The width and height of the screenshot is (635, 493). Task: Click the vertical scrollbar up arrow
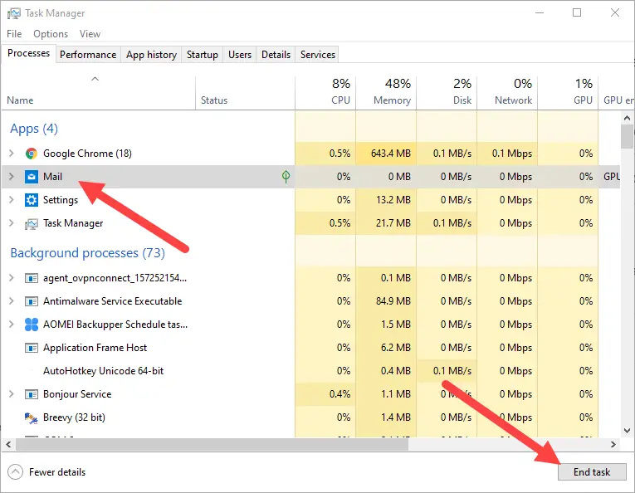[x=627, y=118]
